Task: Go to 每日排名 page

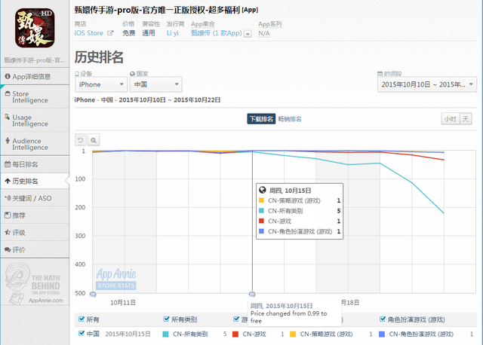Action: point(35,164)
